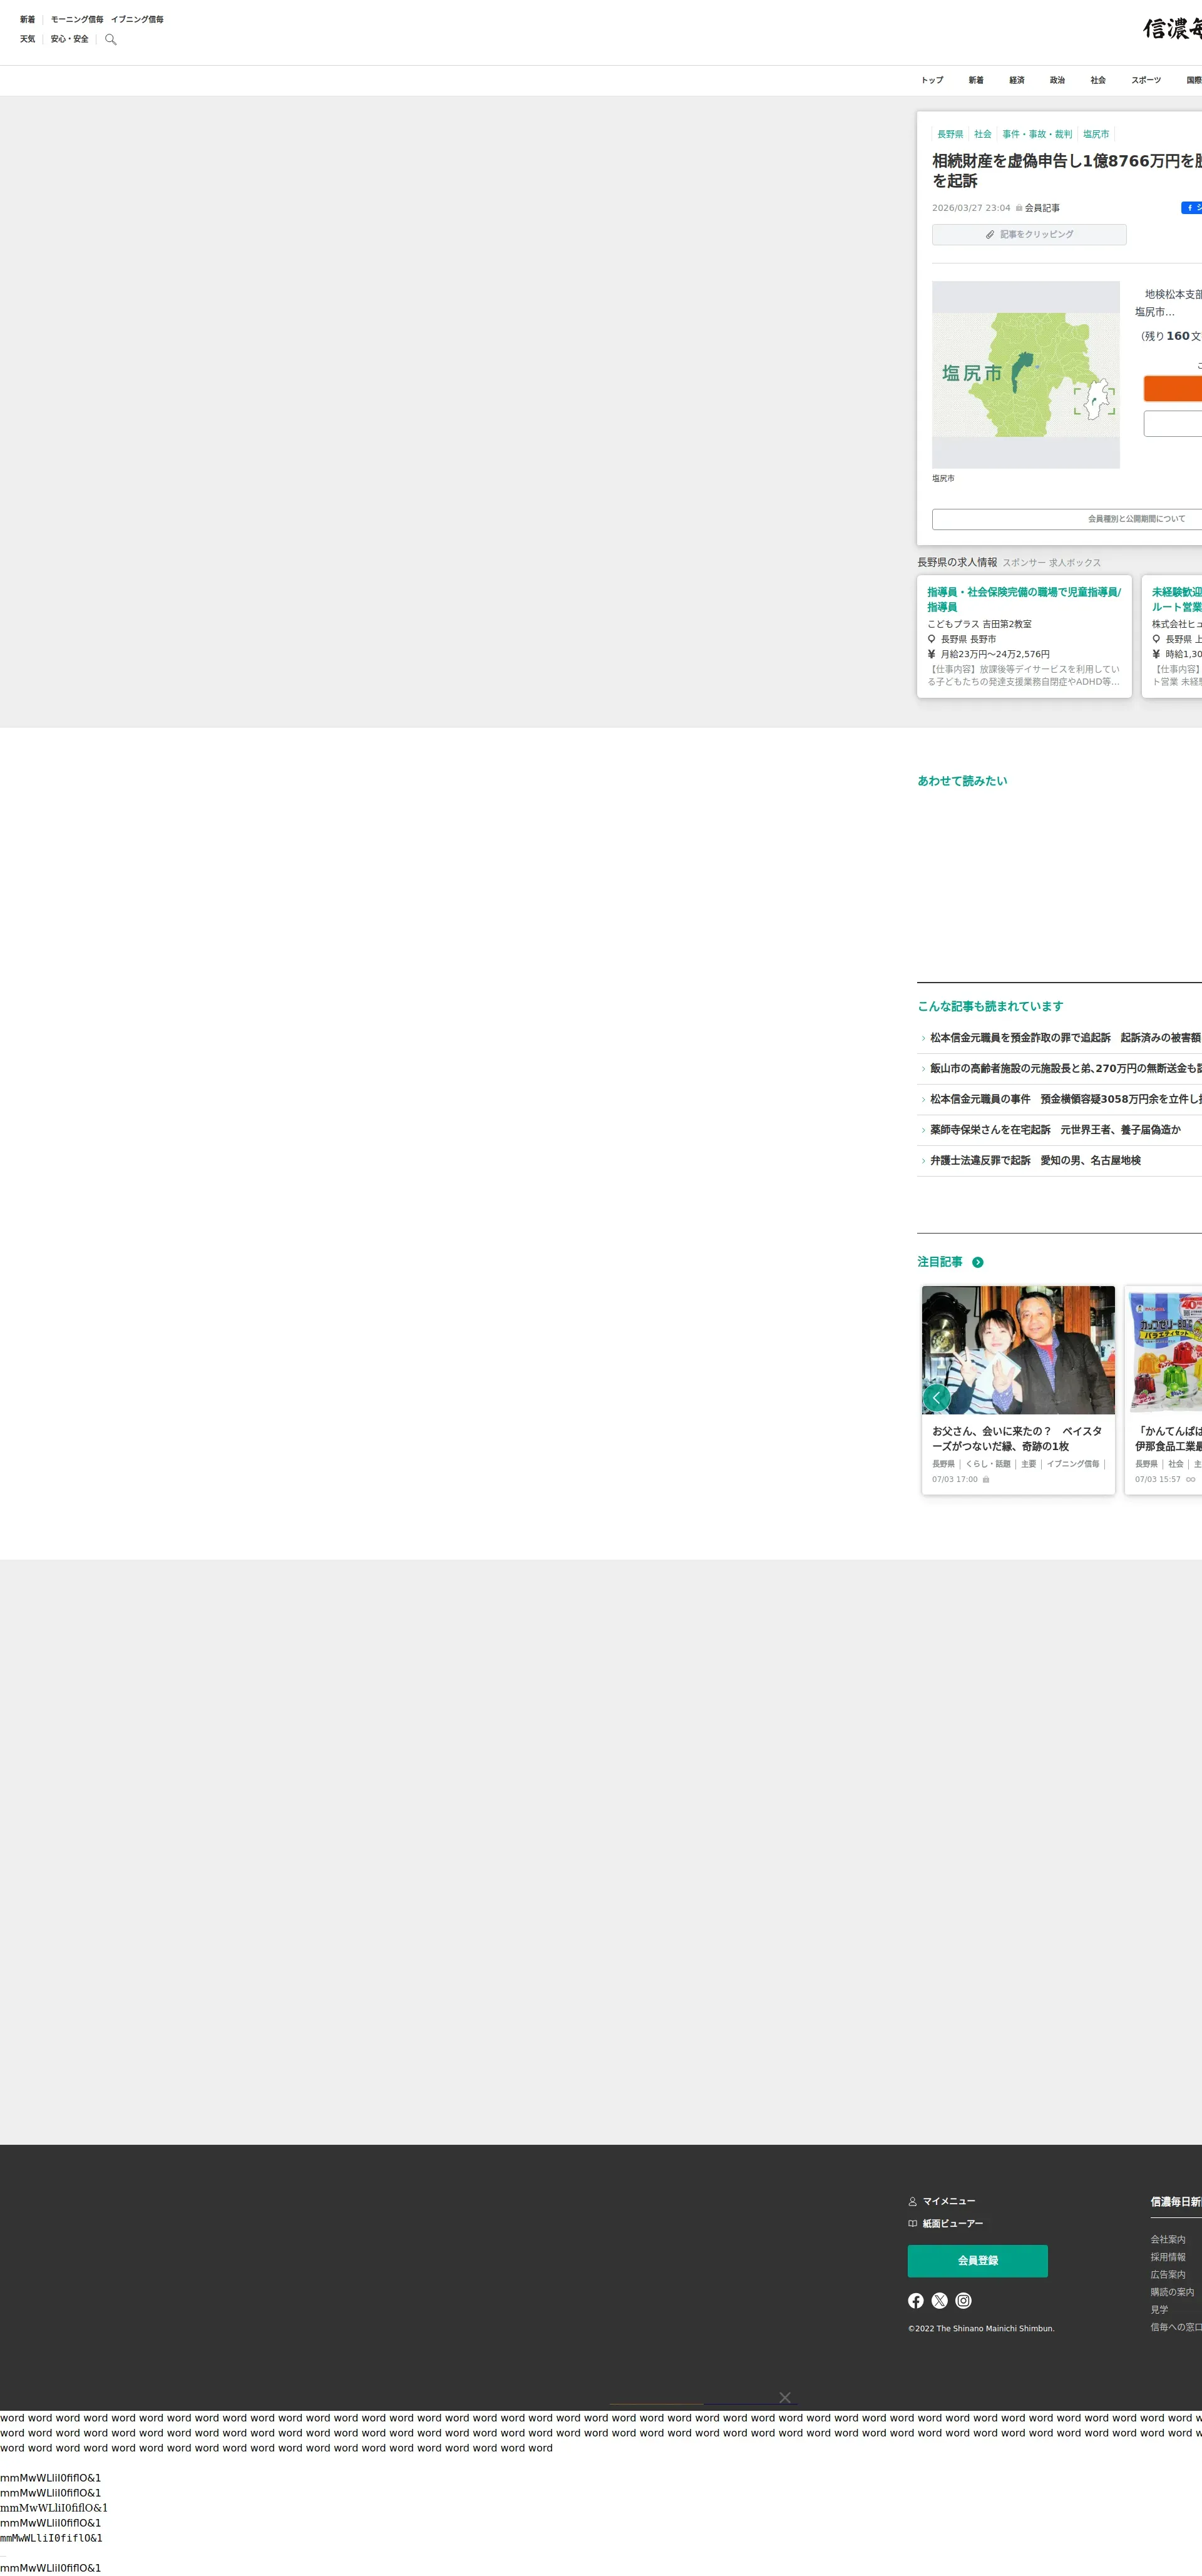Viewport: 1202px width, 2576px height.
Task: Select 政治 in the navigation bar
Action: click(x=1058, y=80)
